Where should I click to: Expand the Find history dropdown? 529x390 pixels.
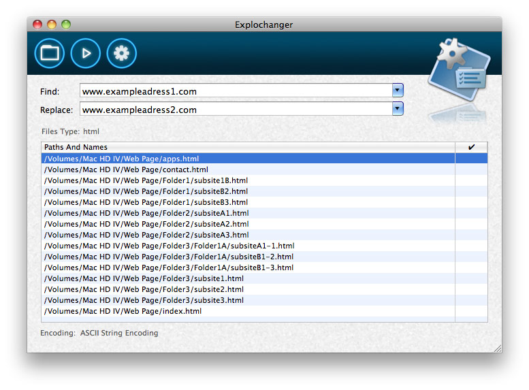pos(398,91)
